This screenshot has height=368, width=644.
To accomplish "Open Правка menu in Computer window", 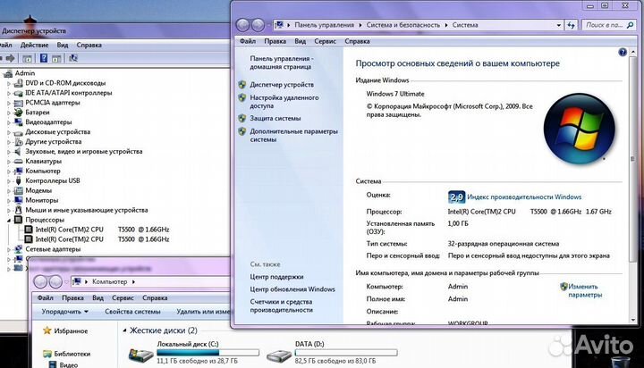I will point(72,297).
